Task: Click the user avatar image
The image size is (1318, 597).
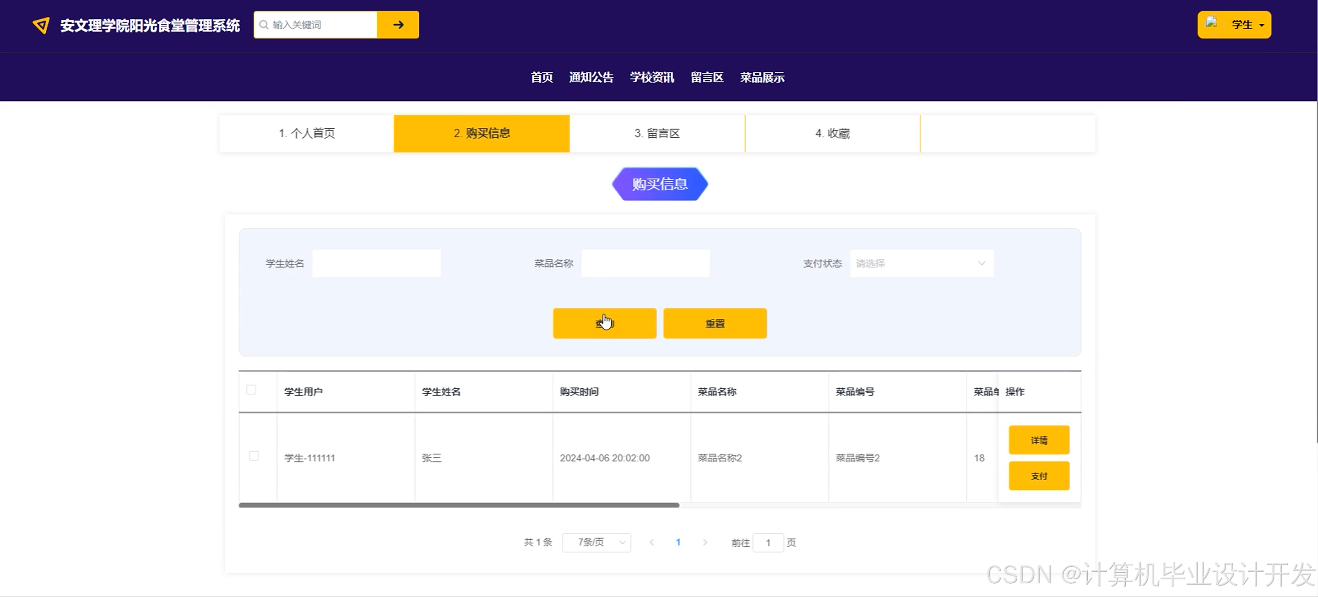Action: click(x=1212, y=22)
